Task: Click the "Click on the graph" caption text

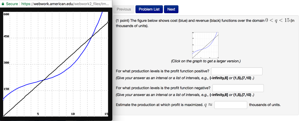Action: tap(205, 61)
